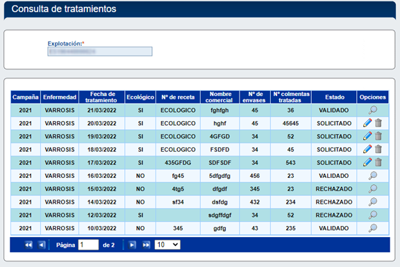
Task: Open magnifier for 14/03/2022 dsfdg row
Action: (x=373, y=202)
